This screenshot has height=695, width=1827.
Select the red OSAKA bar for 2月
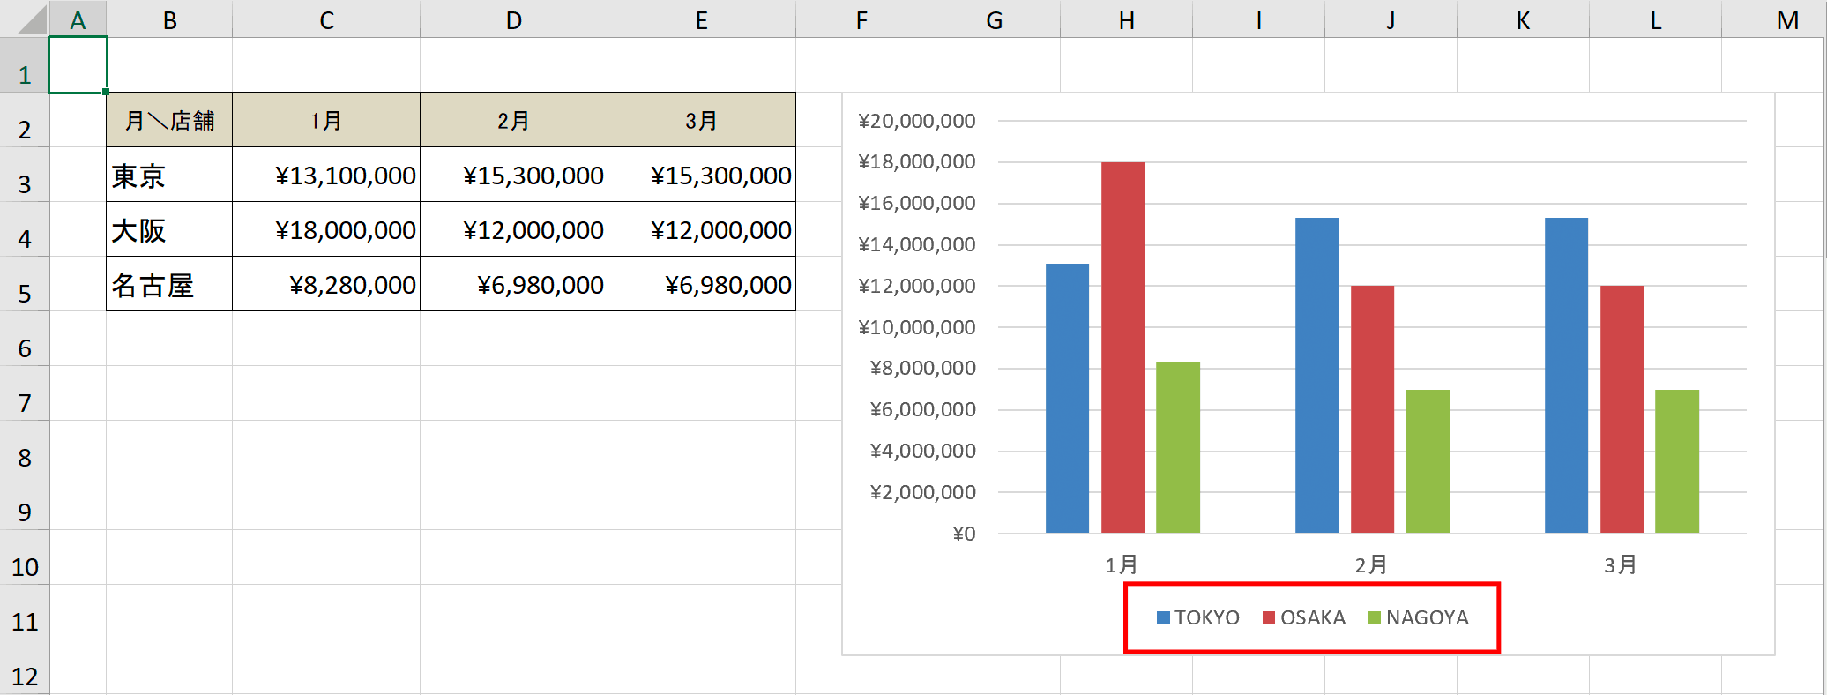point(1372,409)
